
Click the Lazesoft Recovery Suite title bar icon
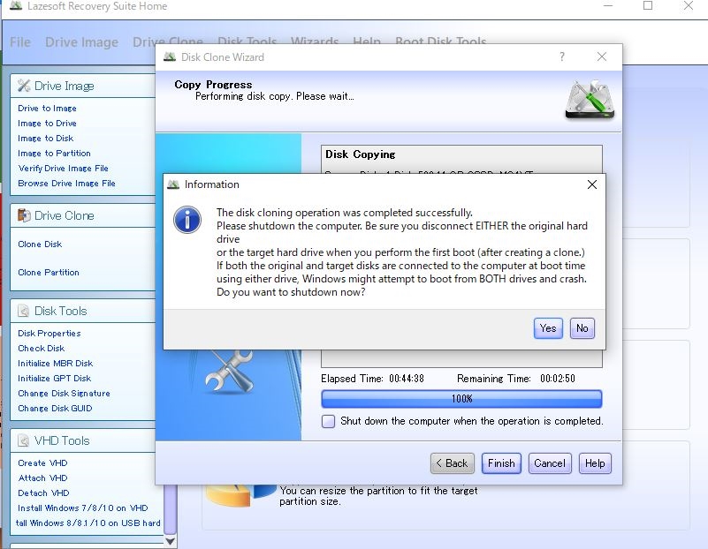pyautogui.click(x=16, y=6)
